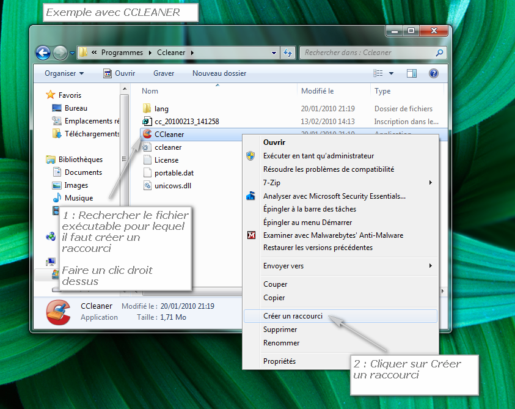The image size is (515, 409).
Task: Select the Programmes breadcrumb
Action: (x=122, y=53)
